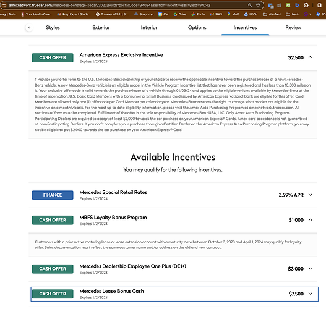
Task: Expand the Mercedes Dealership Employee One Plus row
Action: pos(311,268)
